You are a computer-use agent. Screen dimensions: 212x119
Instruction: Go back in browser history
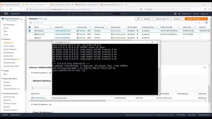coord(3,9)
